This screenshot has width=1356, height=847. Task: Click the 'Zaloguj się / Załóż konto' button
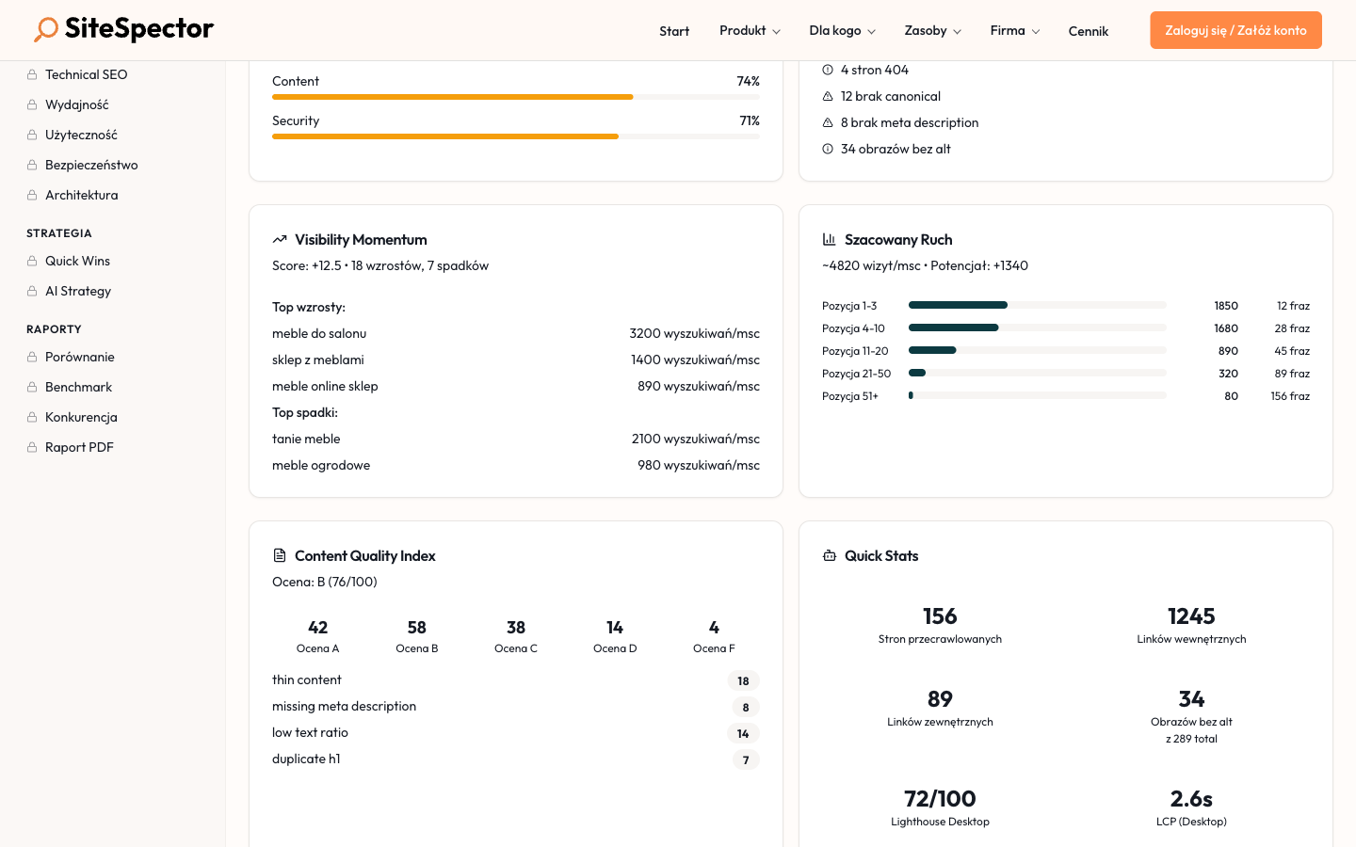(x=1235, y=29)
